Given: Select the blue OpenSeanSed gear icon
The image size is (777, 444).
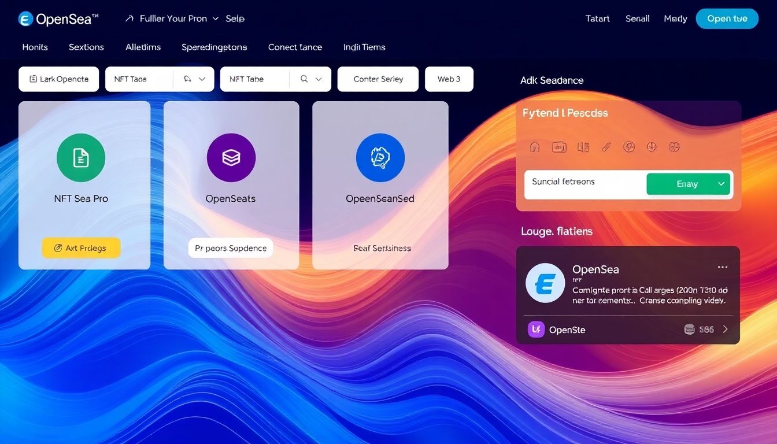Looking at the screenshot, I should (x=380, y=157).
